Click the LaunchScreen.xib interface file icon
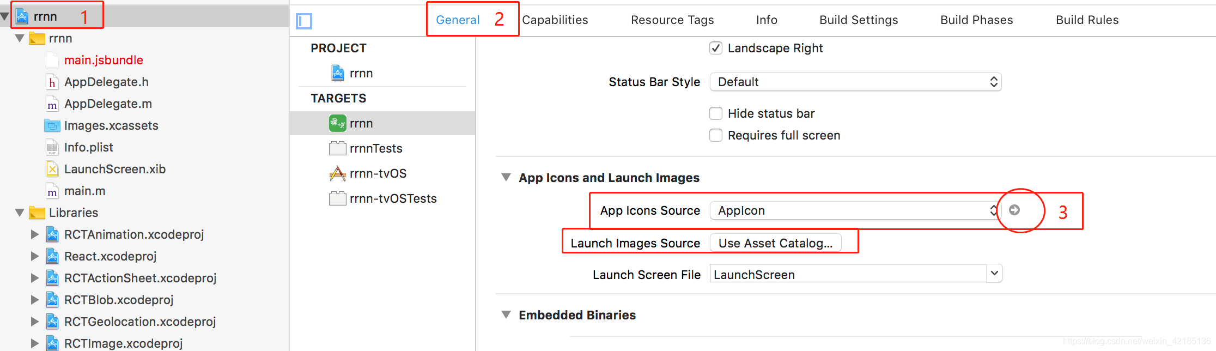Screen dimensions: 1216x351 [x=52, y=169]
